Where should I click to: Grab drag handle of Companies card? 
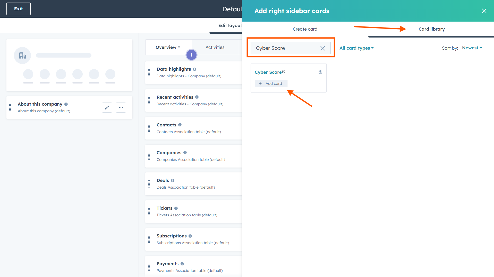pos(149,156)
